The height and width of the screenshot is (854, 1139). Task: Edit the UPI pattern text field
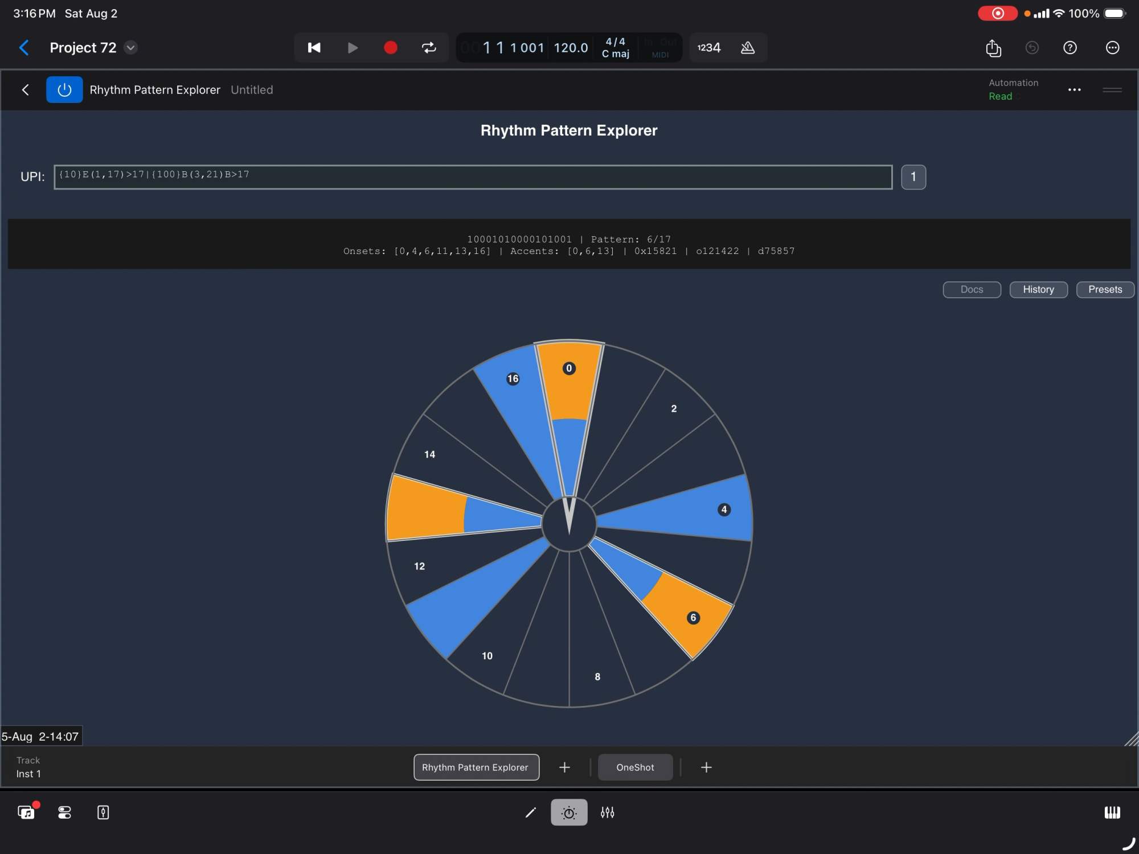[473, 175]
